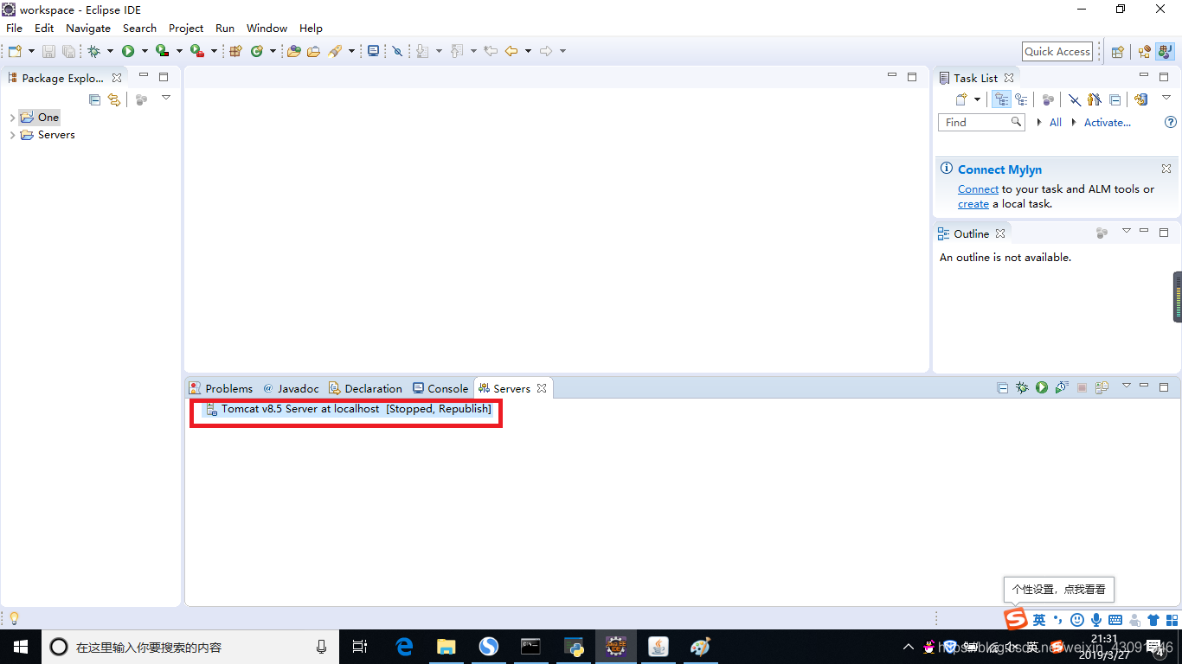Open the Navigate menu
Screen dimensions: 1182x664
(x=88, y=28)
